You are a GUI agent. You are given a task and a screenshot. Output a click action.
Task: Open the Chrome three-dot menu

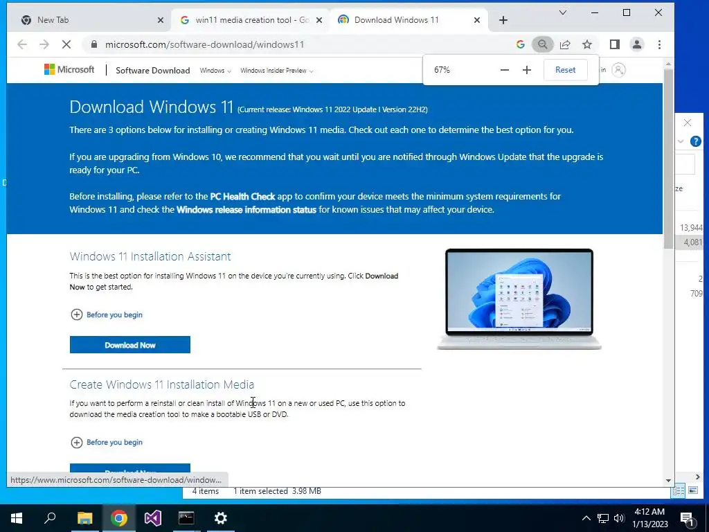pos(659,44)
